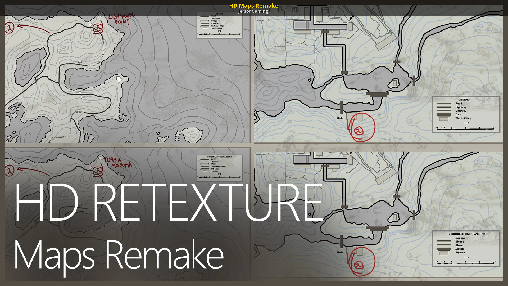Click the dam structure symbol in Russian dam map
Image resolution: width=508 pixels, height=286 pixels.
pyautogui.click(x=378, y=228)
